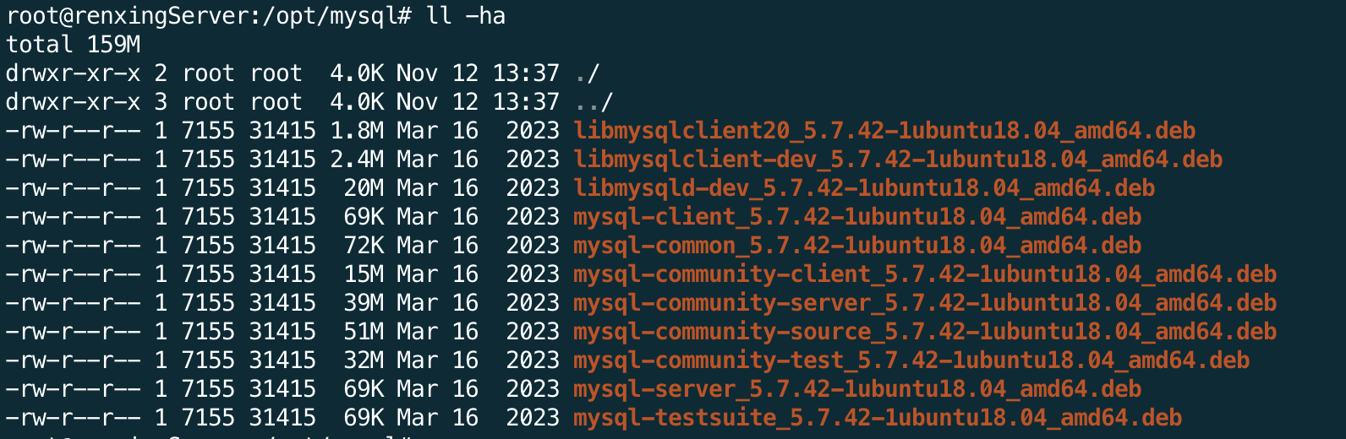The image size is (1346, 439).
Task: Select libmysqlclient20_5.7.42 deb filename
Action: coord(884,131)
